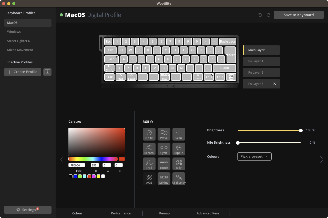Go to previous panel with left chevron
The width and height of the screenshot is (328, 218).
coord(62,160)
